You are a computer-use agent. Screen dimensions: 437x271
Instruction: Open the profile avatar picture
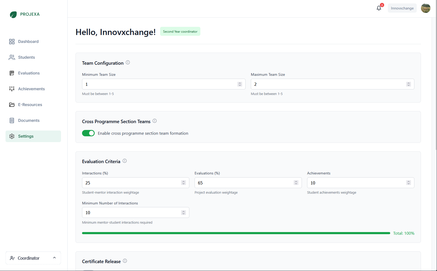tap(425, 8)
